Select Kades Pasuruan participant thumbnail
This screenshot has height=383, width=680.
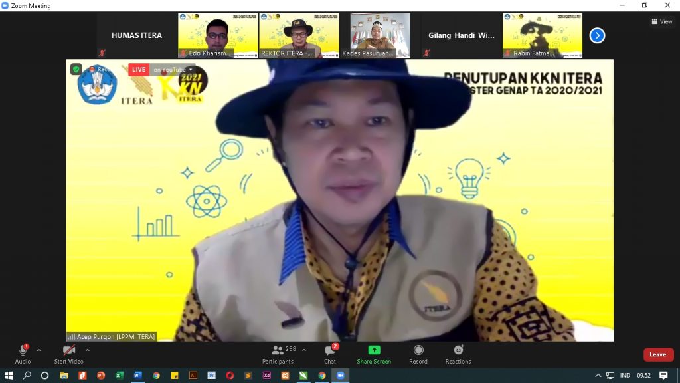click(x=380, y=35)
